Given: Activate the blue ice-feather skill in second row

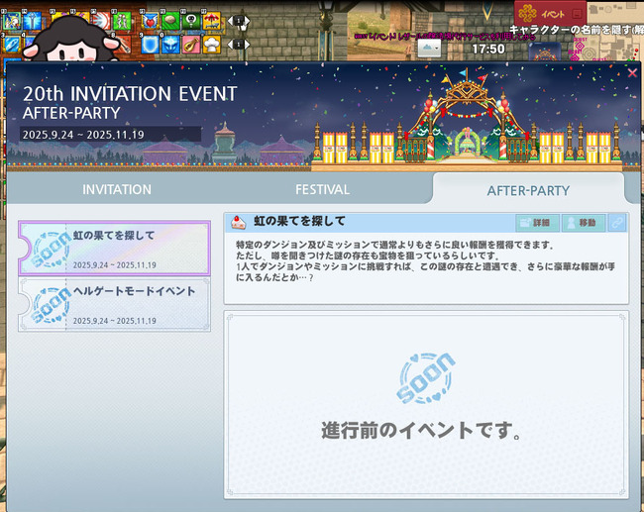Looking at the screenshot, I should coord(11,45).
